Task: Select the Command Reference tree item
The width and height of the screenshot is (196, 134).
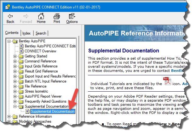Action: (41, 61)
